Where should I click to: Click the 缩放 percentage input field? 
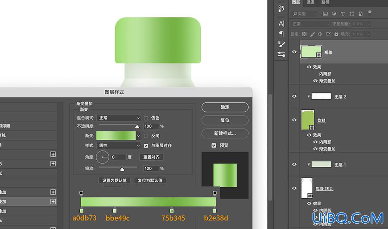pos(151,168)
